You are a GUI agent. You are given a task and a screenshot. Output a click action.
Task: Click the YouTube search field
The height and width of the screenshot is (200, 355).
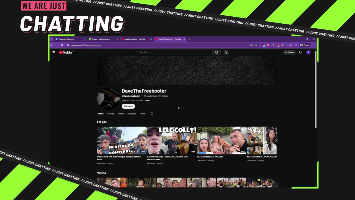point(175,52)
